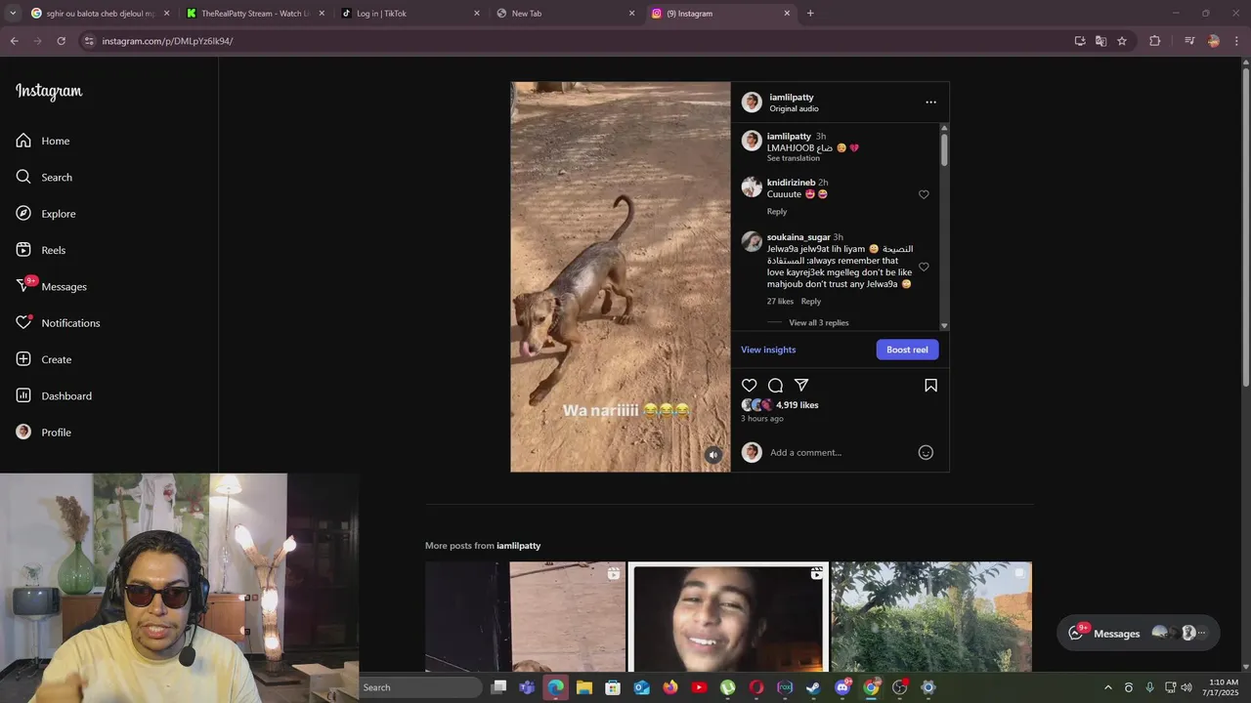1251x703 pixels.
Task: Select the Instagram browser tab
Action: coord(719,14)
